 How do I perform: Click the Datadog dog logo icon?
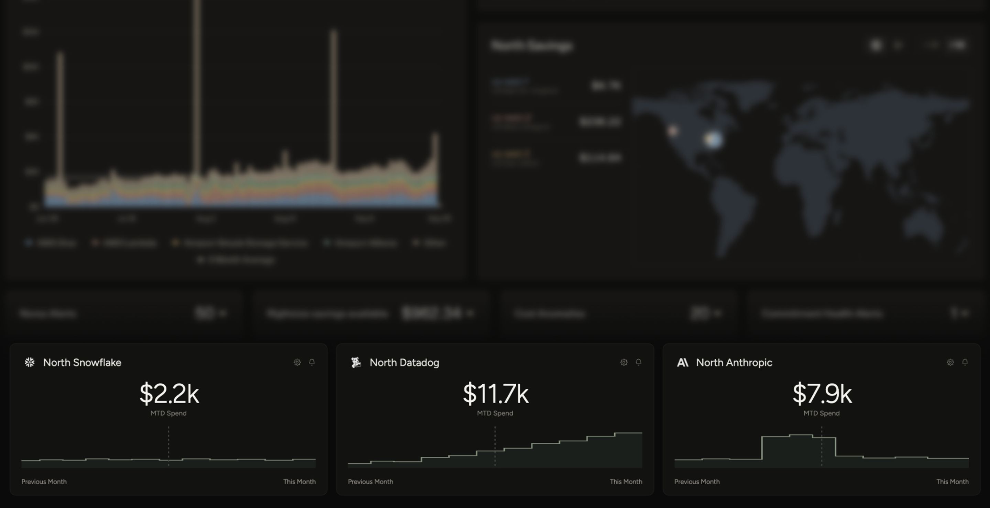(x=356, y=362)
